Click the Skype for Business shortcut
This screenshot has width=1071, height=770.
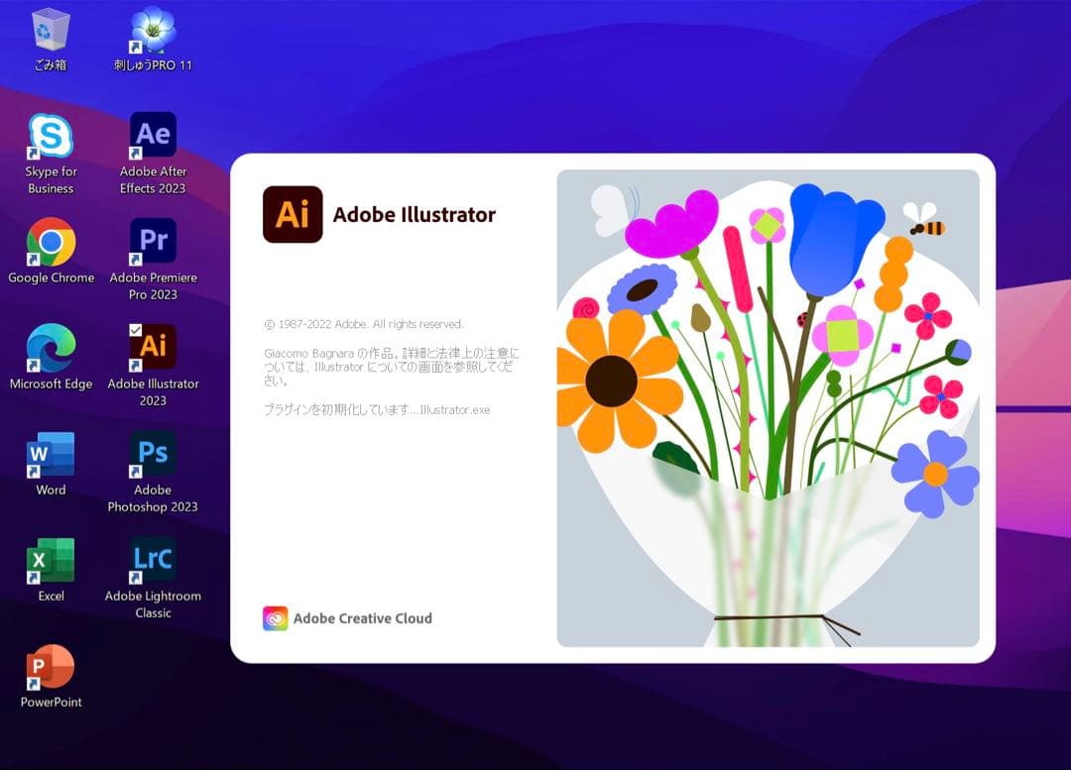point(51,137)
